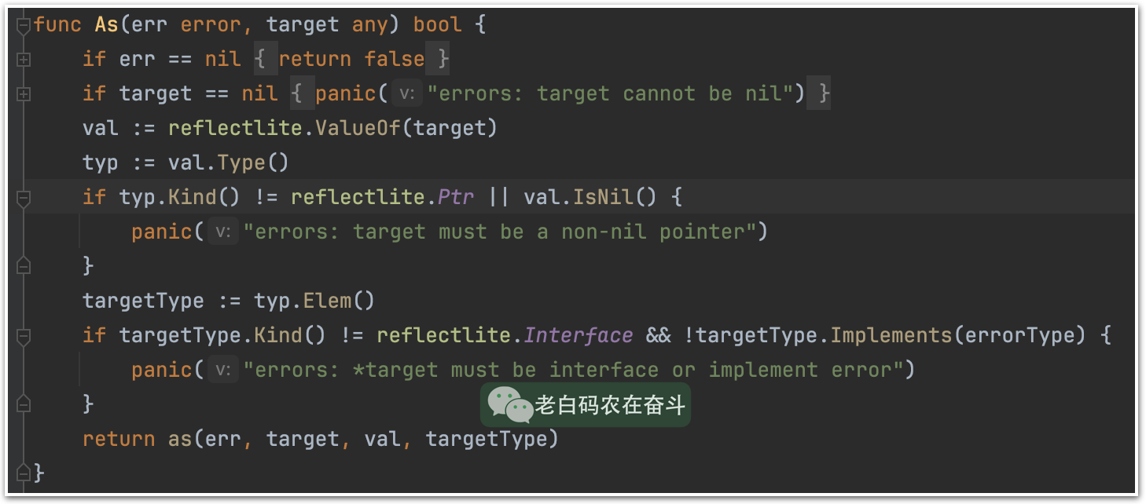Image resolution: width=1146 pixels, height=504 pixels.
Task: Click the fold-end marker at function closing brace
Action: pyautogui.click(x=24, y=473)
